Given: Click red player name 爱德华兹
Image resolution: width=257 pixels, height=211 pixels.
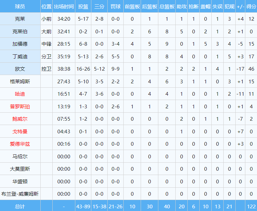Looking at the screenshot, I should pos(20,144).
